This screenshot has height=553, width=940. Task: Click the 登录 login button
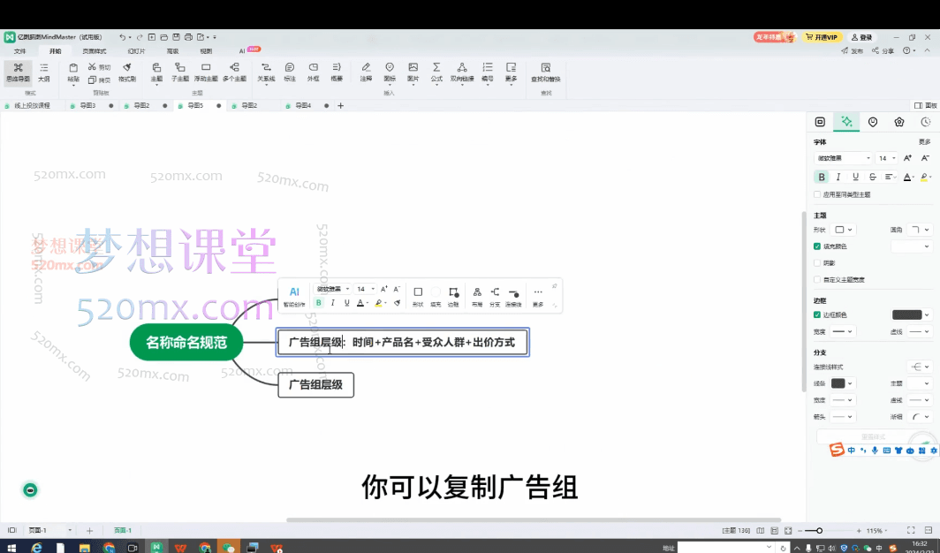861,37
